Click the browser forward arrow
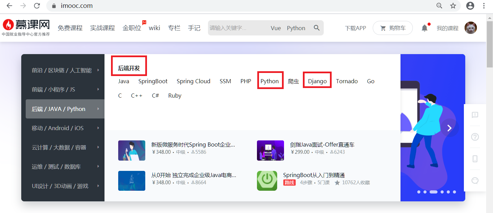The image size is (493, 213). tap(23, 5)
